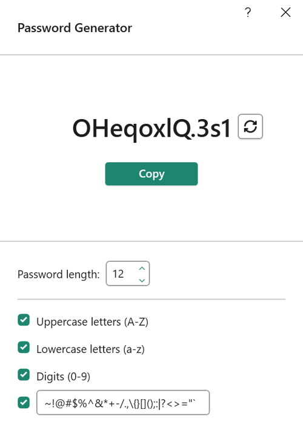Click the Password Generator title

pyautogui.click(x=75, y=28)
